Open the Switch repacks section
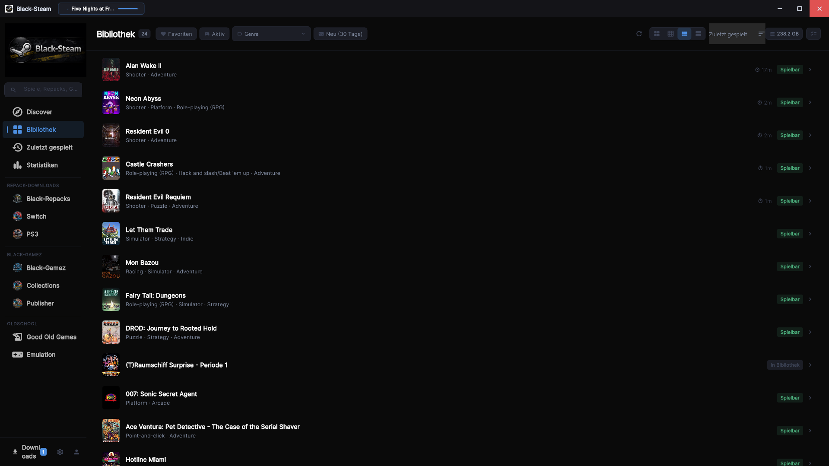Viewport: 829px width, 466px height. click(43, 216)
